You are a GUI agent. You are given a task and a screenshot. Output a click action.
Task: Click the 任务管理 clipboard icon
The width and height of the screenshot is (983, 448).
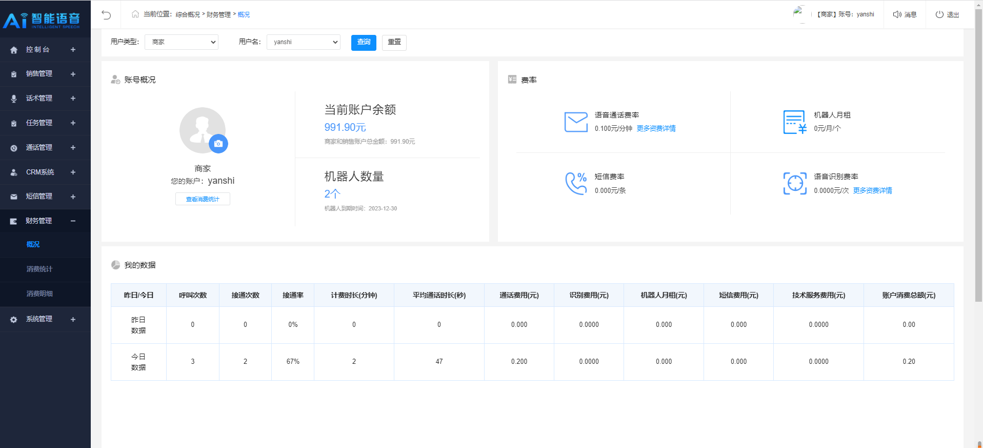click(x=14, y=123)
